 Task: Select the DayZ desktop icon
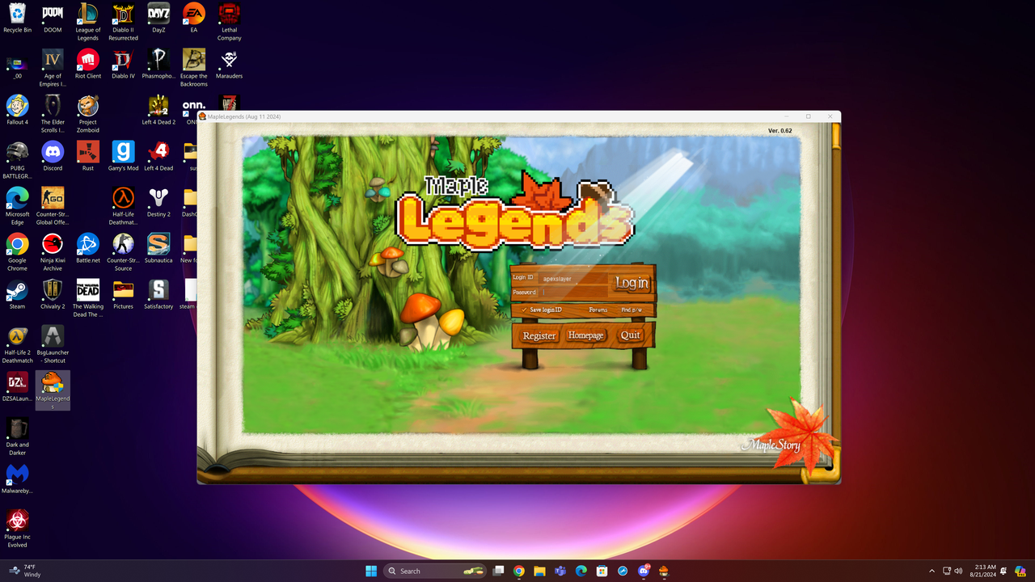pyautogui.click(x=158, y=19)
